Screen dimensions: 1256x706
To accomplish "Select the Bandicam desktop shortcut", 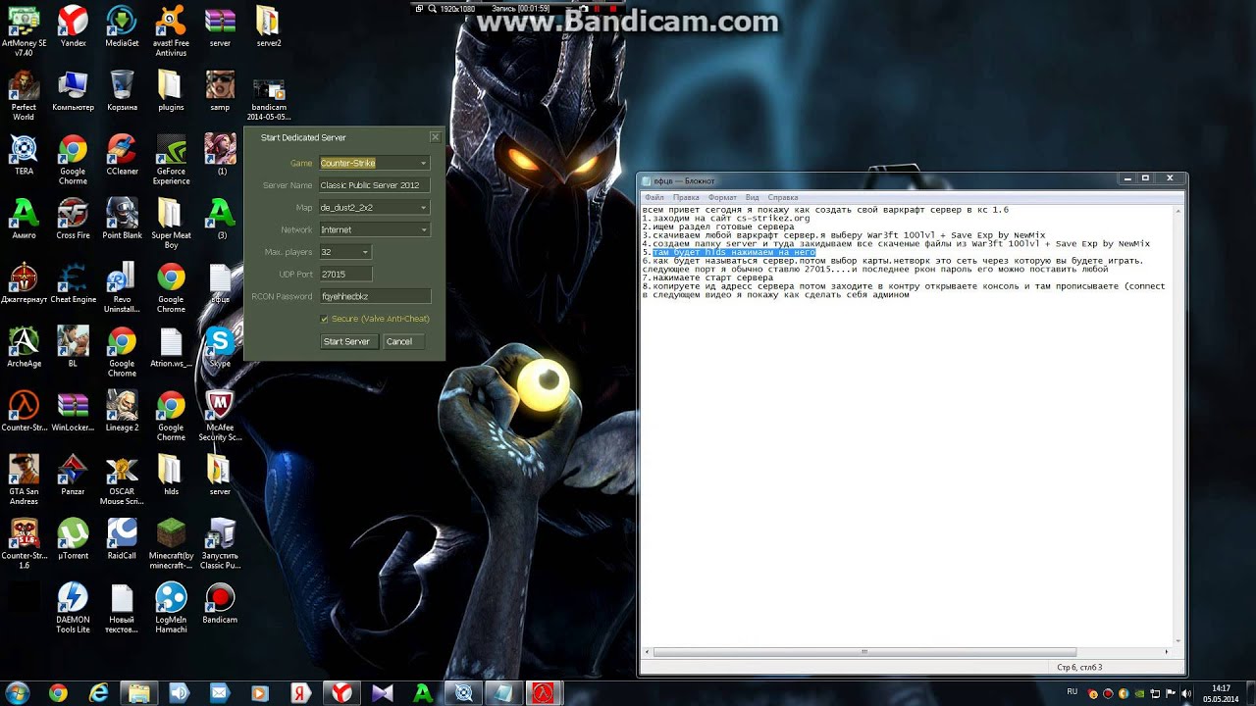I will [x=220, y=602].
